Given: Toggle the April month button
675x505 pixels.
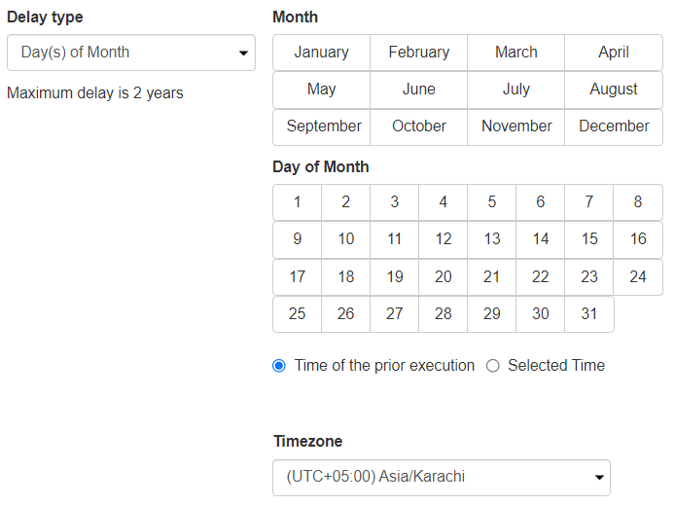Looking at the screenshot, I should (x=614, y=53).
